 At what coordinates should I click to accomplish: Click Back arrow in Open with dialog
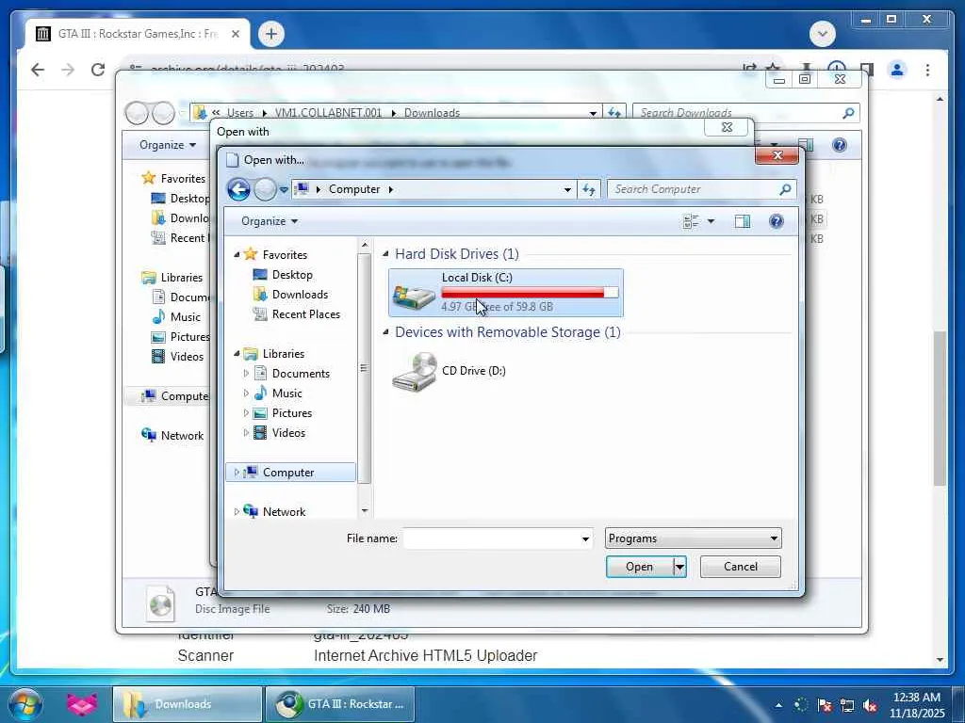point(238,189)
